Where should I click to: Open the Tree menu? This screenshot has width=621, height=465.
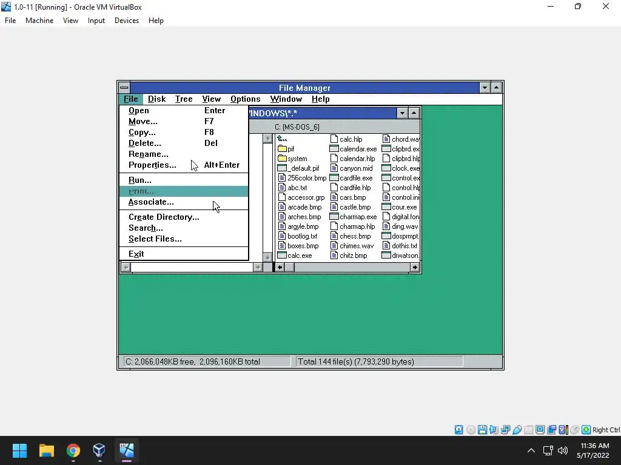[x=184, y=99]
